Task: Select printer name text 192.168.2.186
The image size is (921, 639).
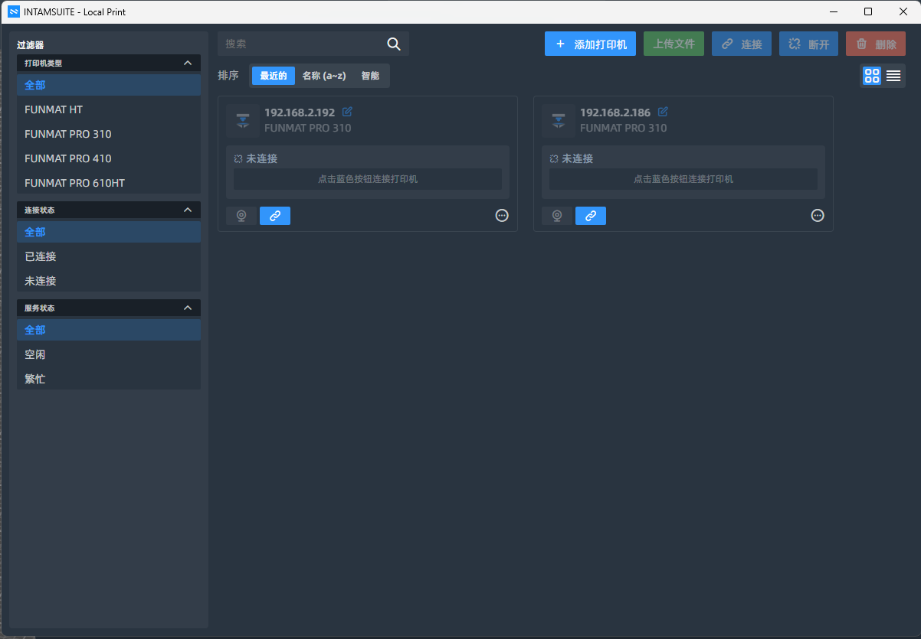Action: point(615,112)
